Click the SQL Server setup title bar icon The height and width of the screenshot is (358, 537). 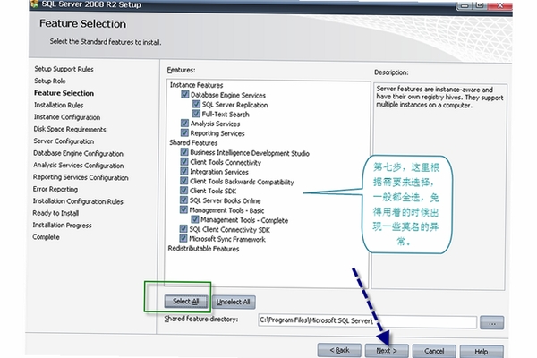tap(34, 4)
